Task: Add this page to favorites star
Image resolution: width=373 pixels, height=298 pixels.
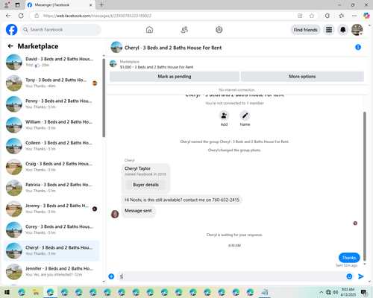Action: [x=312, y=16]
